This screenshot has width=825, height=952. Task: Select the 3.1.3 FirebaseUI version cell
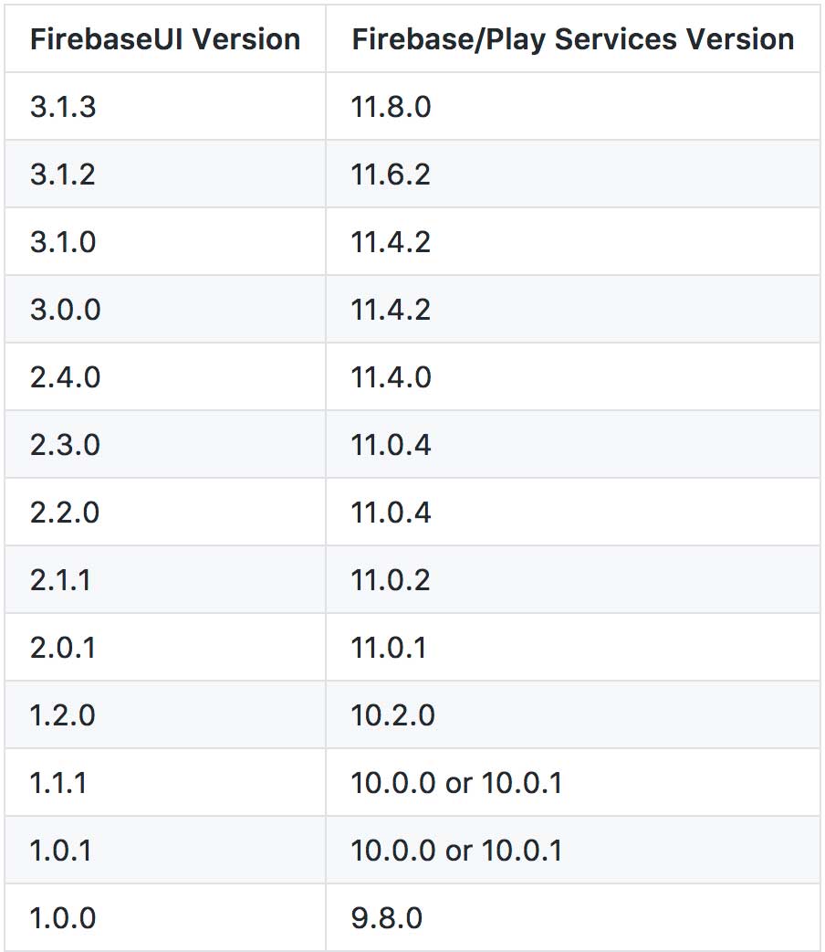tap(64, 107)
